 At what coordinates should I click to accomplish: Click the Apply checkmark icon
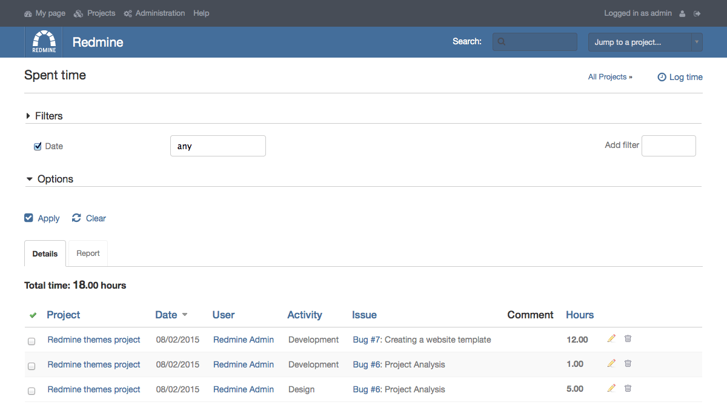click(x=28, y=218)
